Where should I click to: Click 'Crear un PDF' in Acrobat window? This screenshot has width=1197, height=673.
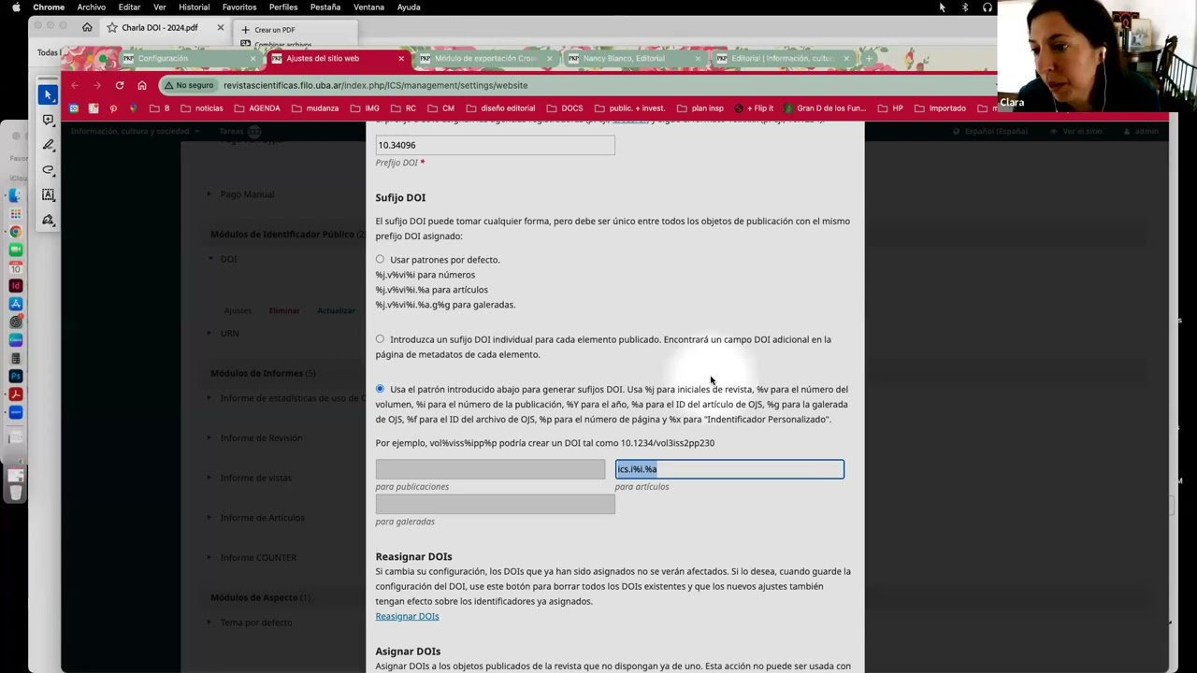click(x=268, y=30)
